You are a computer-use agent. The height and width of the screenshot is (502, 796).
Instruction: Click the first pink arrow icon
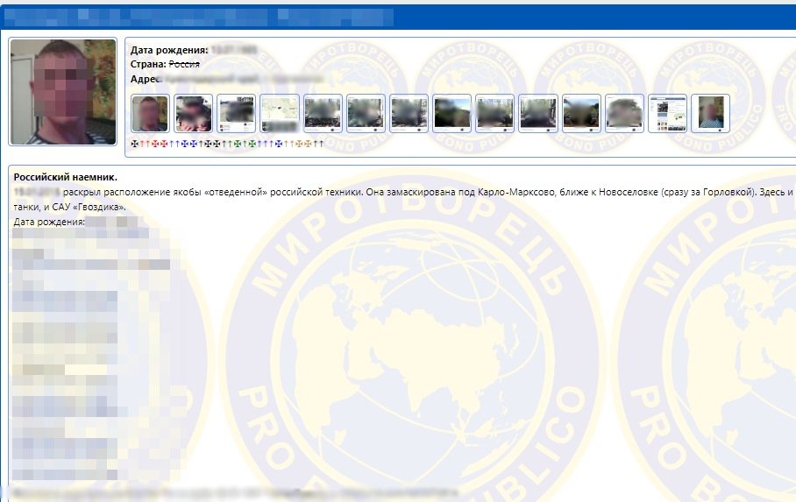coord(142,144)
